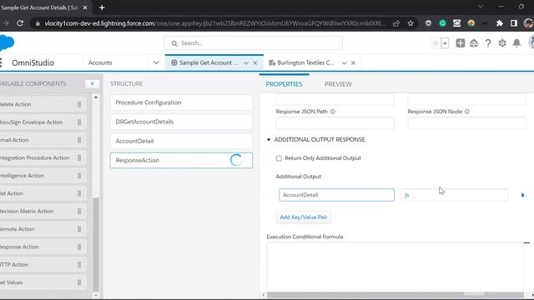Toggle the browser side panel icon
This screenshot has height=300, width=534.
coord(514,23)
